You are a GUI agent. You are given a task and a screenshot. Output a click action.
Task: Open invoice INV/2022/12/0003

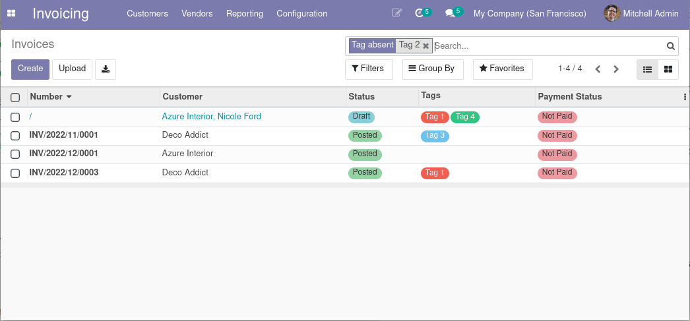tap(64, 173)
